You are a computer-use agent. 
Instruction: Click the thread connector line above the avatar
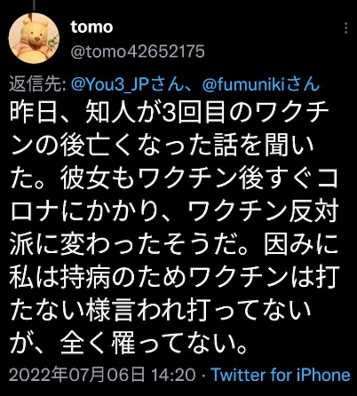click(35, 5)
